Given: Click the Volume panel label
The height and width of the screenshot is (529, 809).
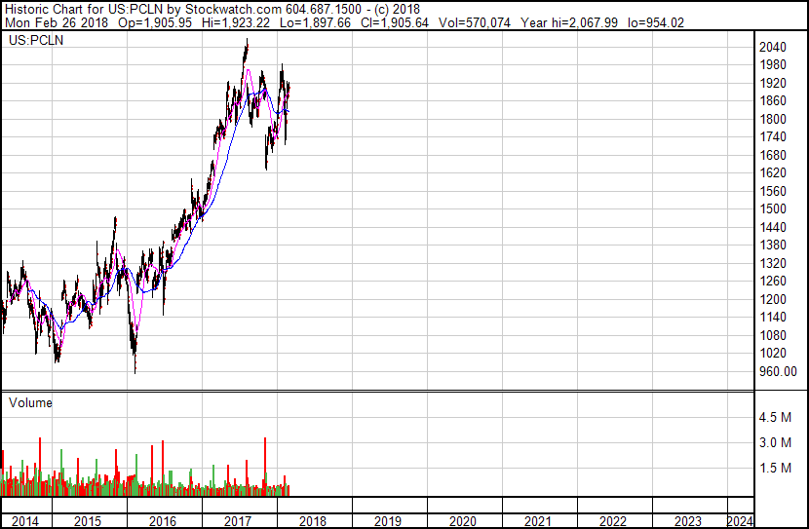Looking at the screenshot, I should (30, 402).
